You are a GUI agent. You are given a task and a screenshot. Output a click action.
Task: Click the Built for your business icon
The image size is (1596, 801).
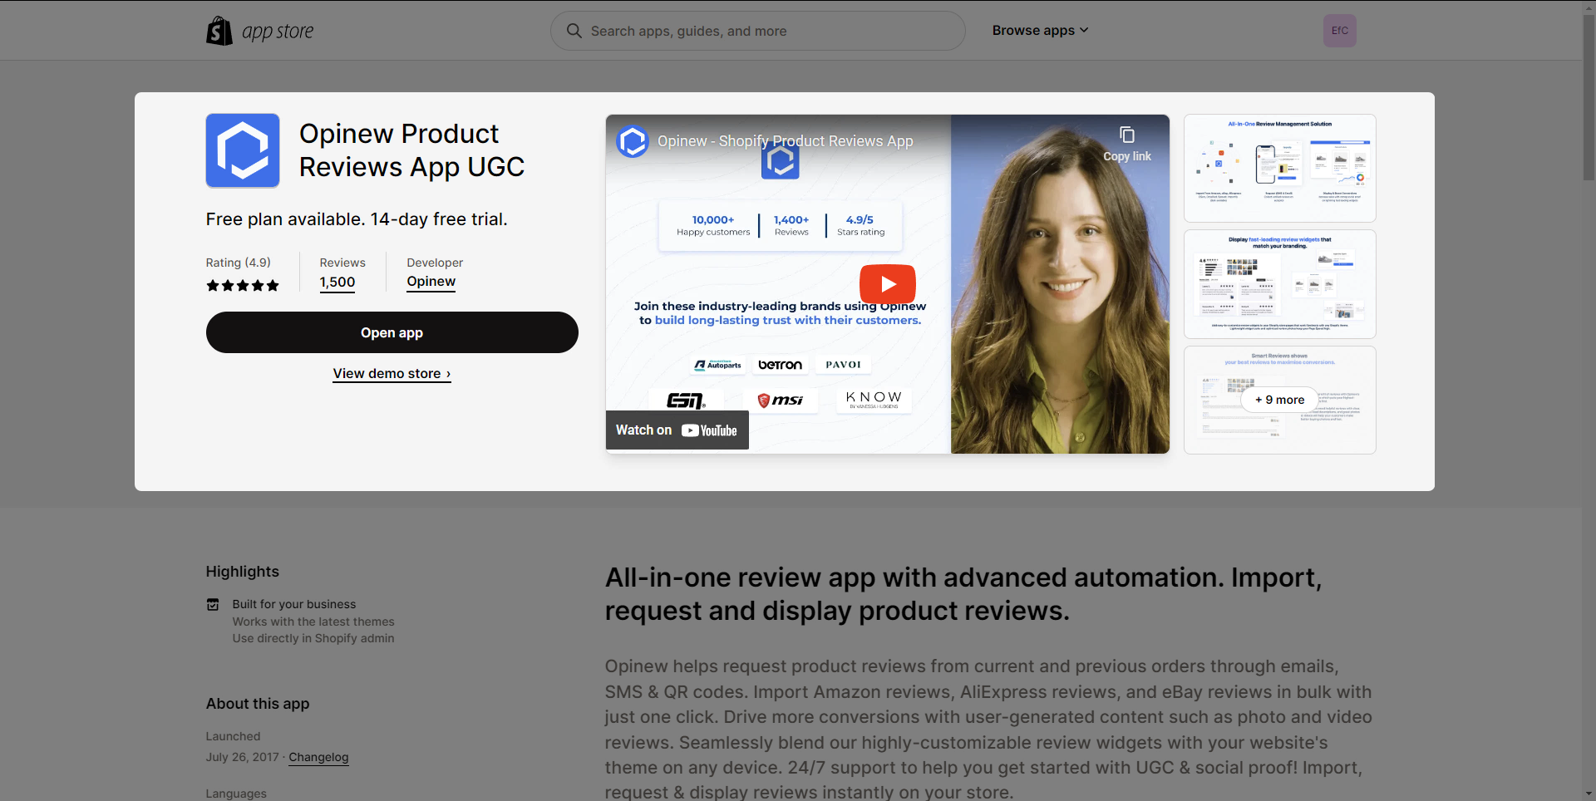pos(213,604)
